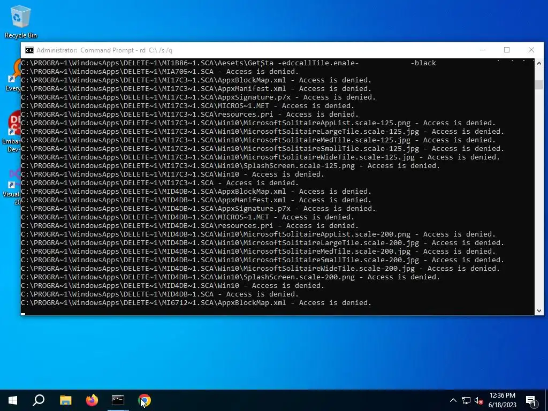
Task: Click the MicrosoftSolitaireLargeTile.scale-125.jpg line
Action: [x=262, y=132]
